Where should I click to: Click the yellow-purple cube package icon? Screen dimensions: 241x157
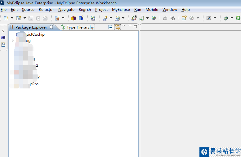(x=74, y=18)
